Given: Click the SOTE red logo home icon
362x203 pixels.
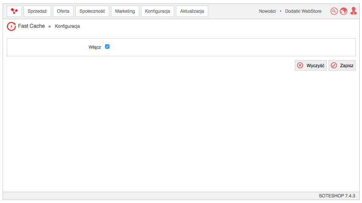Looking at the screenshot, I should pyautogui.click(x=14, y=11).
